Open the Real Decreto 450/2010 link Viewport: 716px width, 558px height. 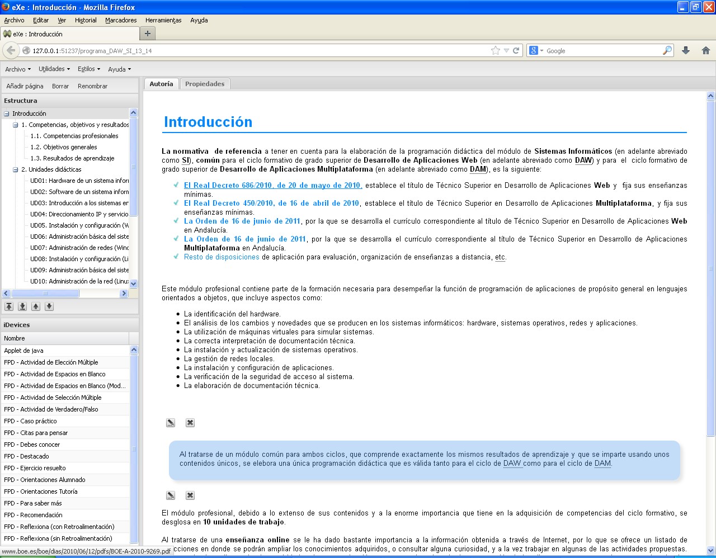pyautogui.click(x=271, y=203)
